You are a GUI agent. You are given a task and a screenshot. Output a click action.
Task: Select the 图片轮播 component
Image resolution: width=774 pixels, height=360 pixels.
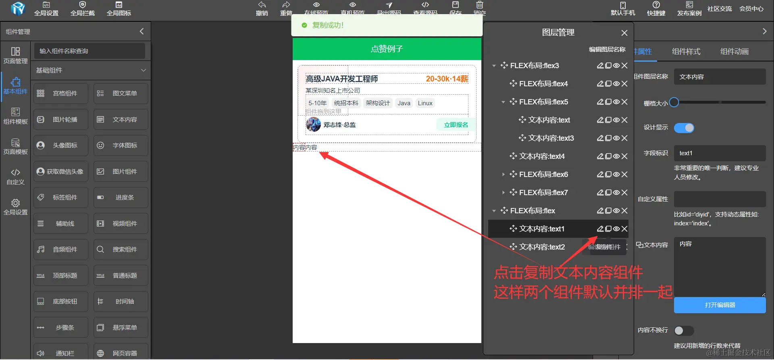pos(61,120)
